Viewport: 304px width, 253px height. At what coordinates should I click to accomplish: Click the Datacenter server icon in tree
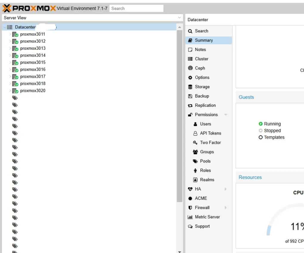click(x=10, y=27)
